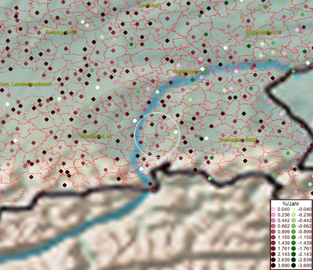Click the 1.761 legend entry

tap(283, 248)
